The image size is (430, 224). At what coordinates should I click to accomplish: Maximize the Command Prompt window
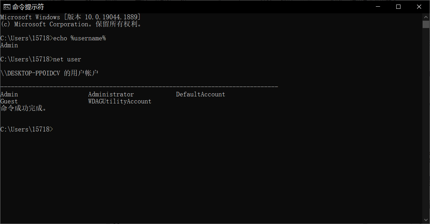398,7
